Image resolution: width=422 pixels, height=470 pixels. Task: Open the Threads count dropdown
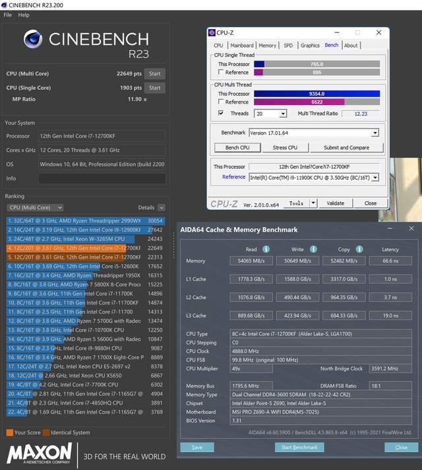pyautogui.click(x=283, y=114)
